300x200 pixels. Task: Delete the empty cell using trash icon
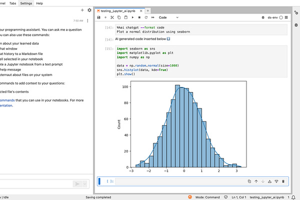coord(283,181)
